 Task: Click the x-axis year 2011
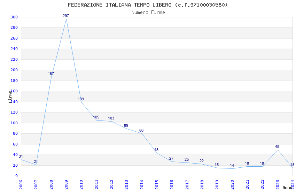point(96,185)
